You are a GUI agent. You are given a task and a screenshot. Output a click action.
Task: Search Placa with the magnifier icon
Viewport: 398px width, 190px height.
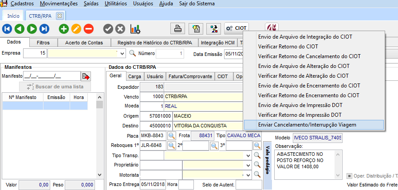tap(171, 135)
